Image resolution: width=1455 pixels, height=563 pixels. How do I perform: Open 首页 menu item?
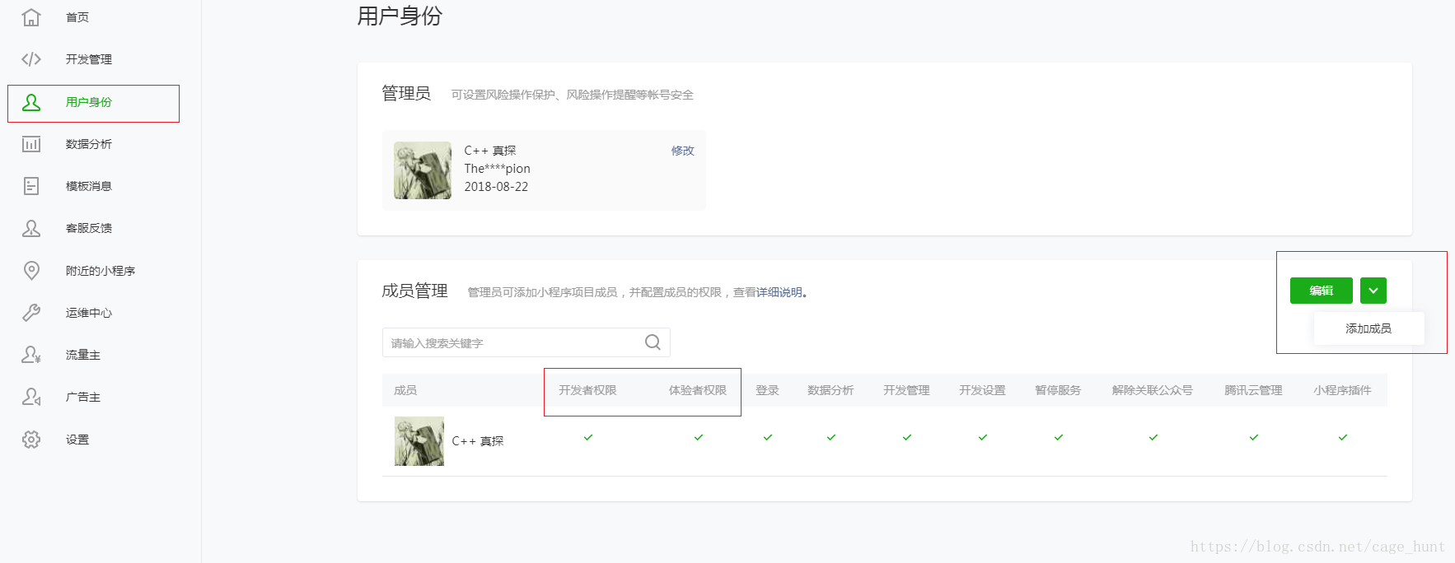point(77,17)
